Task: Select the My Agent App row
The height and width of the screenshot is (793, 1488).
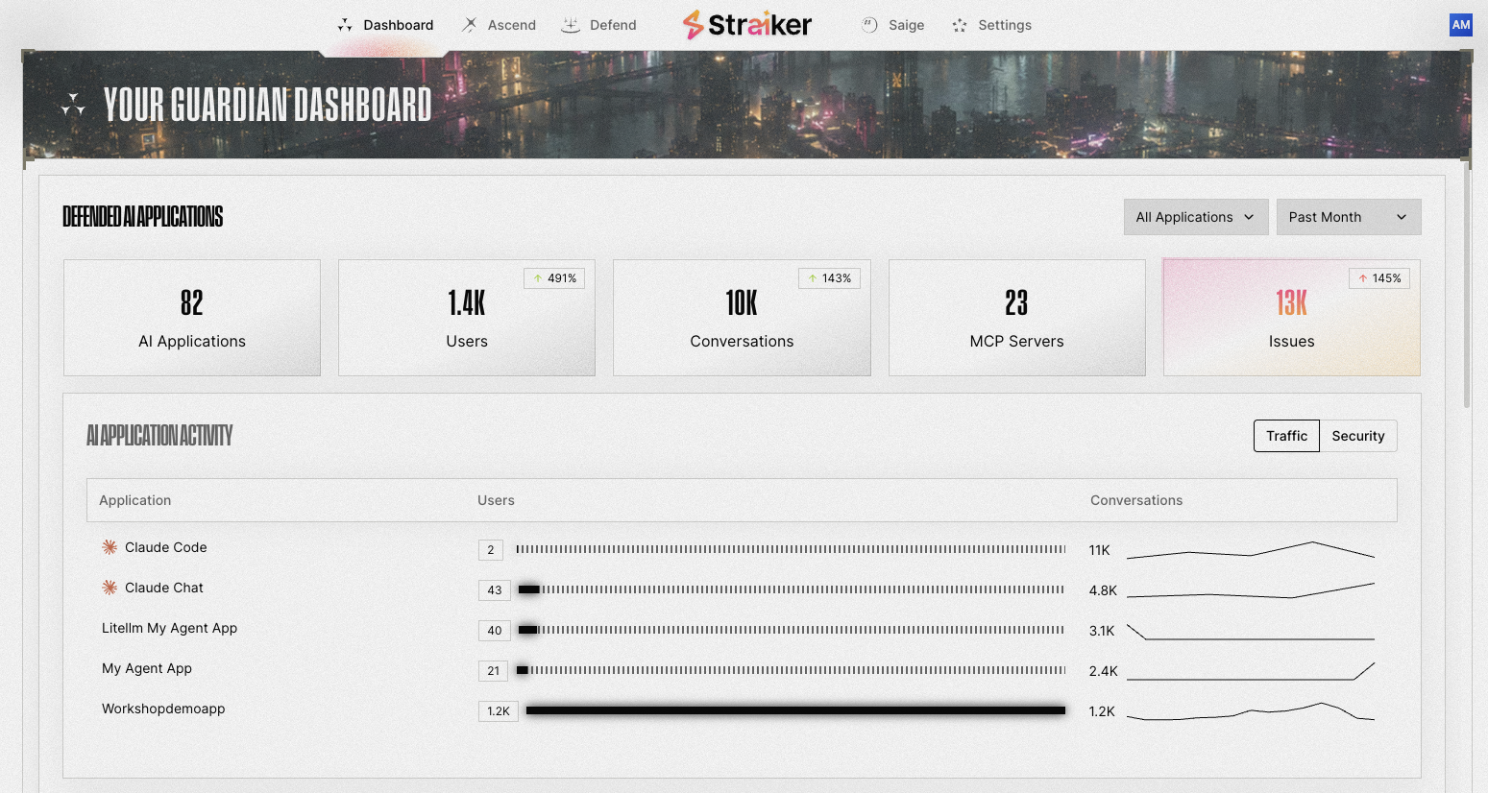Action: [742, 669]
